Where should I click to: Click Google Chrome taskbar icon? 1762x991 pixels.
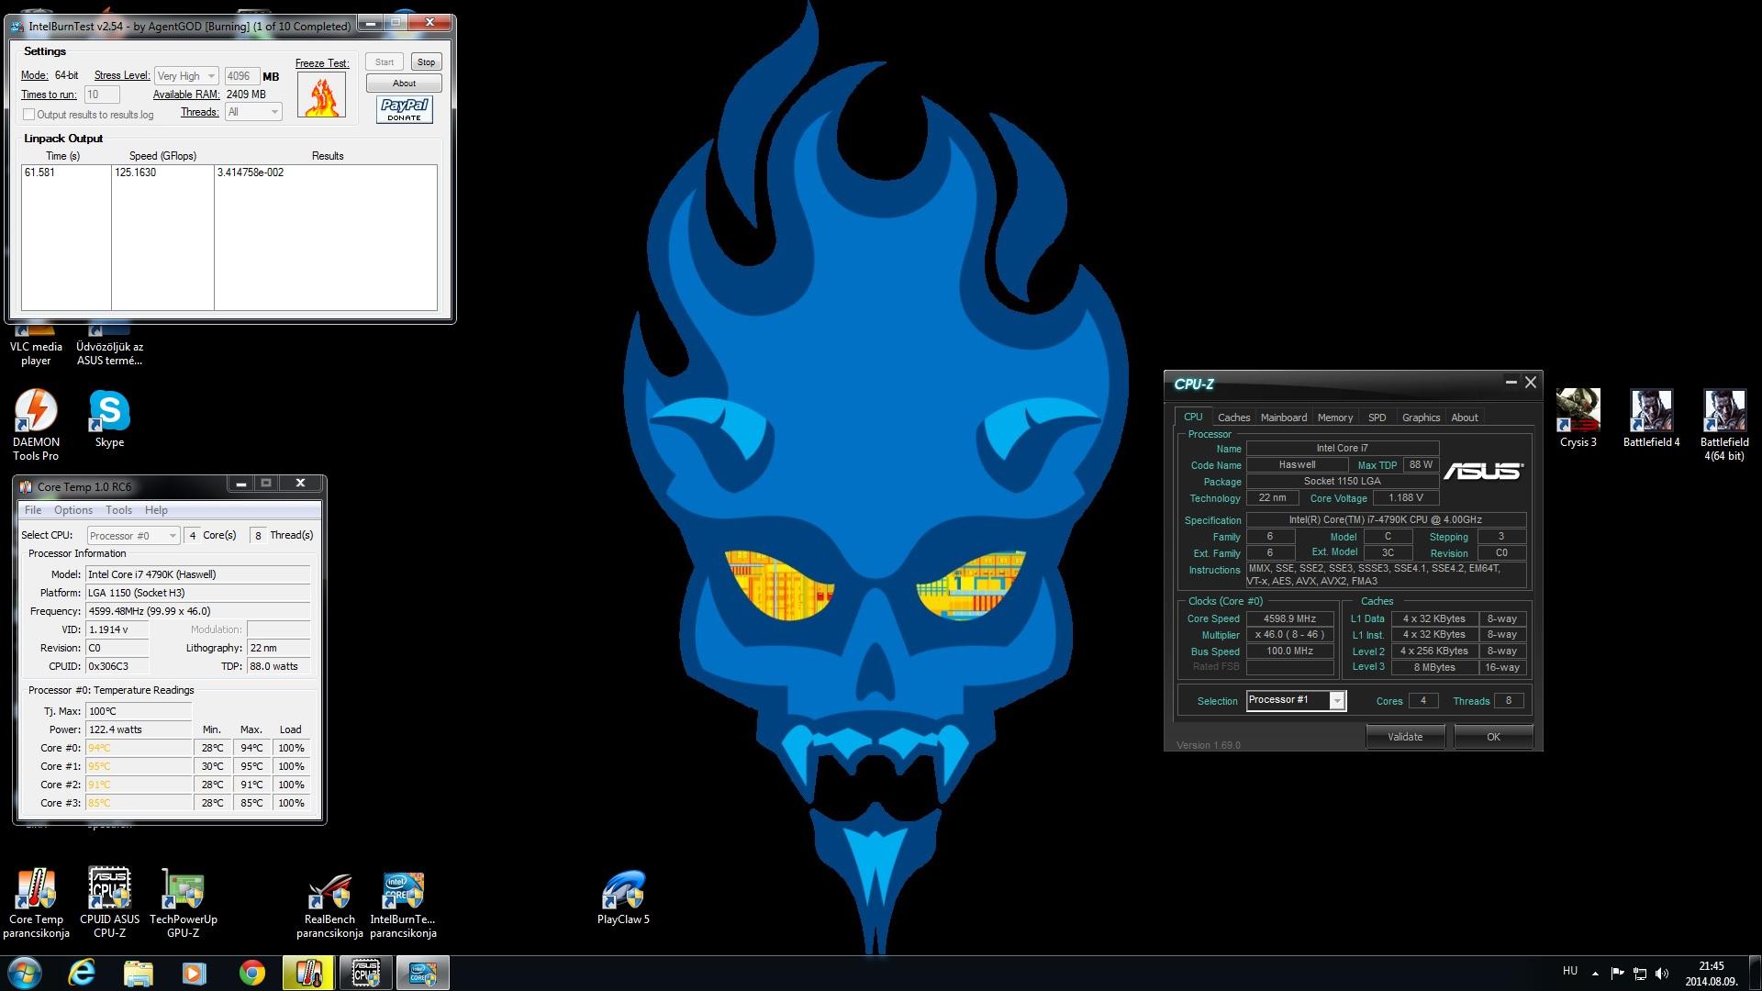pos(251,973)
